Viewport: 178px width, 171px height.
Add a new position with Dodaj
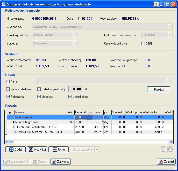point(16,150)
